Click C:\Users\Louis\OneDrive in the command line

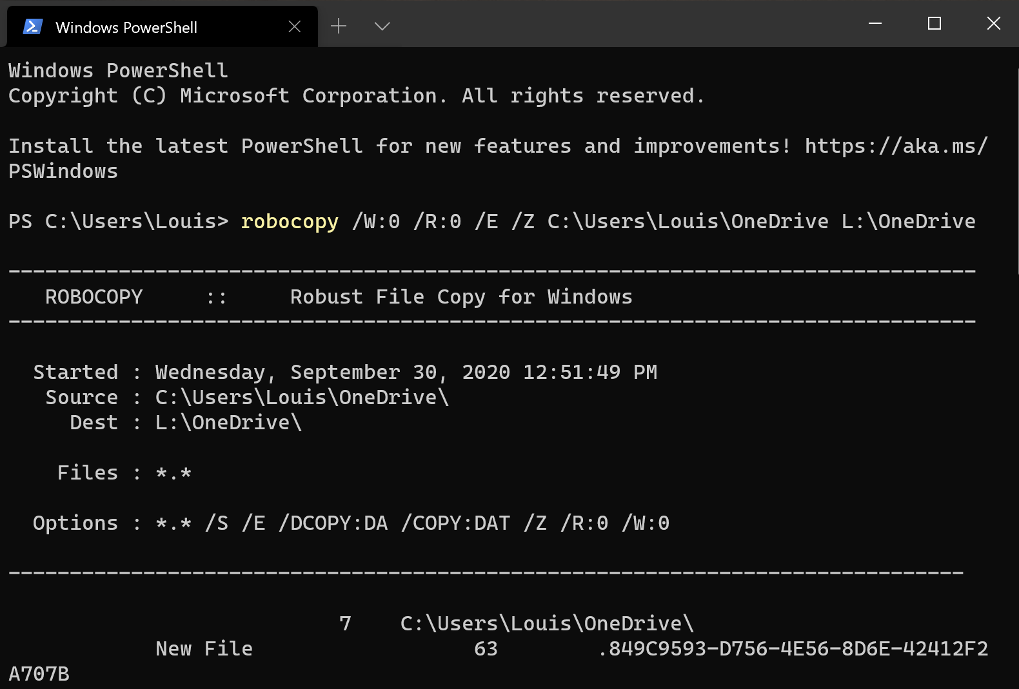[x=688, y=222]
